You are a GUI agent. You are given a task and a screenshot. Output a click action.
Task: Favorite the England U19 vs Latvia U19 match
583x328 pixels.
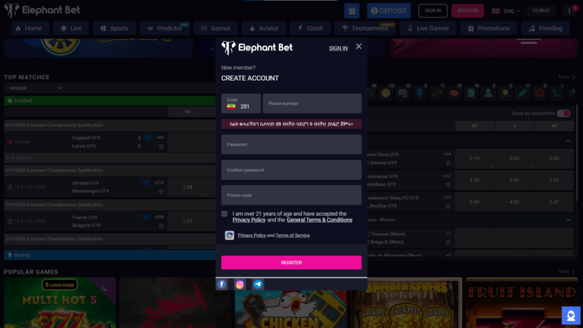coord(161,146)
